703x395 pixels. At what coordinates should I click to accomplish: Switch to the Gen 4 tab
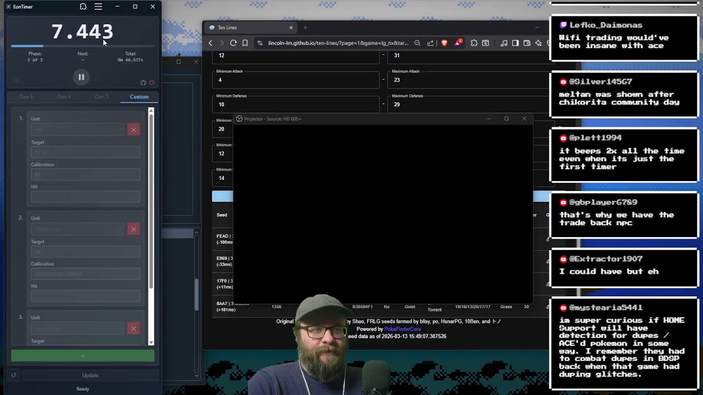(x=64, y=97)
